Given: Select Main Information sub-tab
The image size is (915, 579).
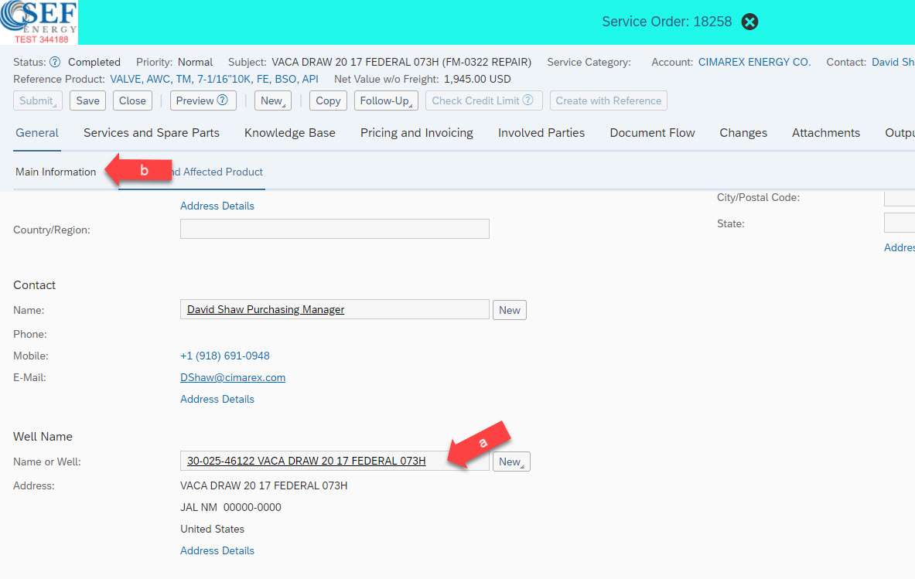Looking at the screenshot, I should click(x=56, y=172).
